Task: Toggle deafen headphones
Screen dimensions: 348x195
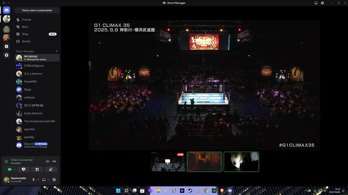Action: [x=43, y=180]
